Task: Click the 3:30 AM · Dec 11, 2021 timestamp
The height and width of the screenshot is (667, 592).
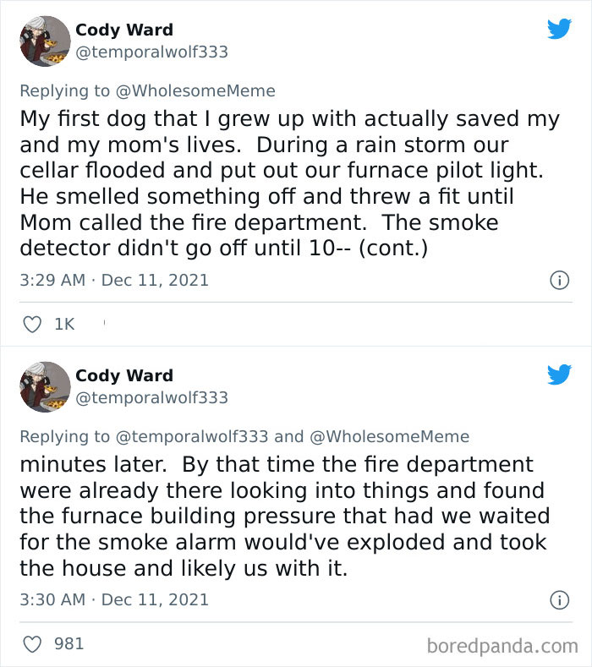Action: [113, 600]
